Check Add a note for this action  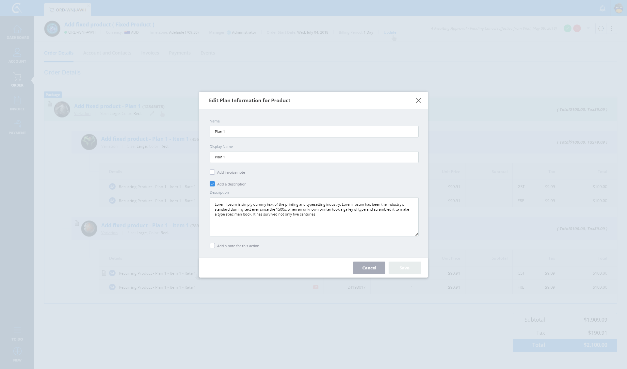(212, 246)
